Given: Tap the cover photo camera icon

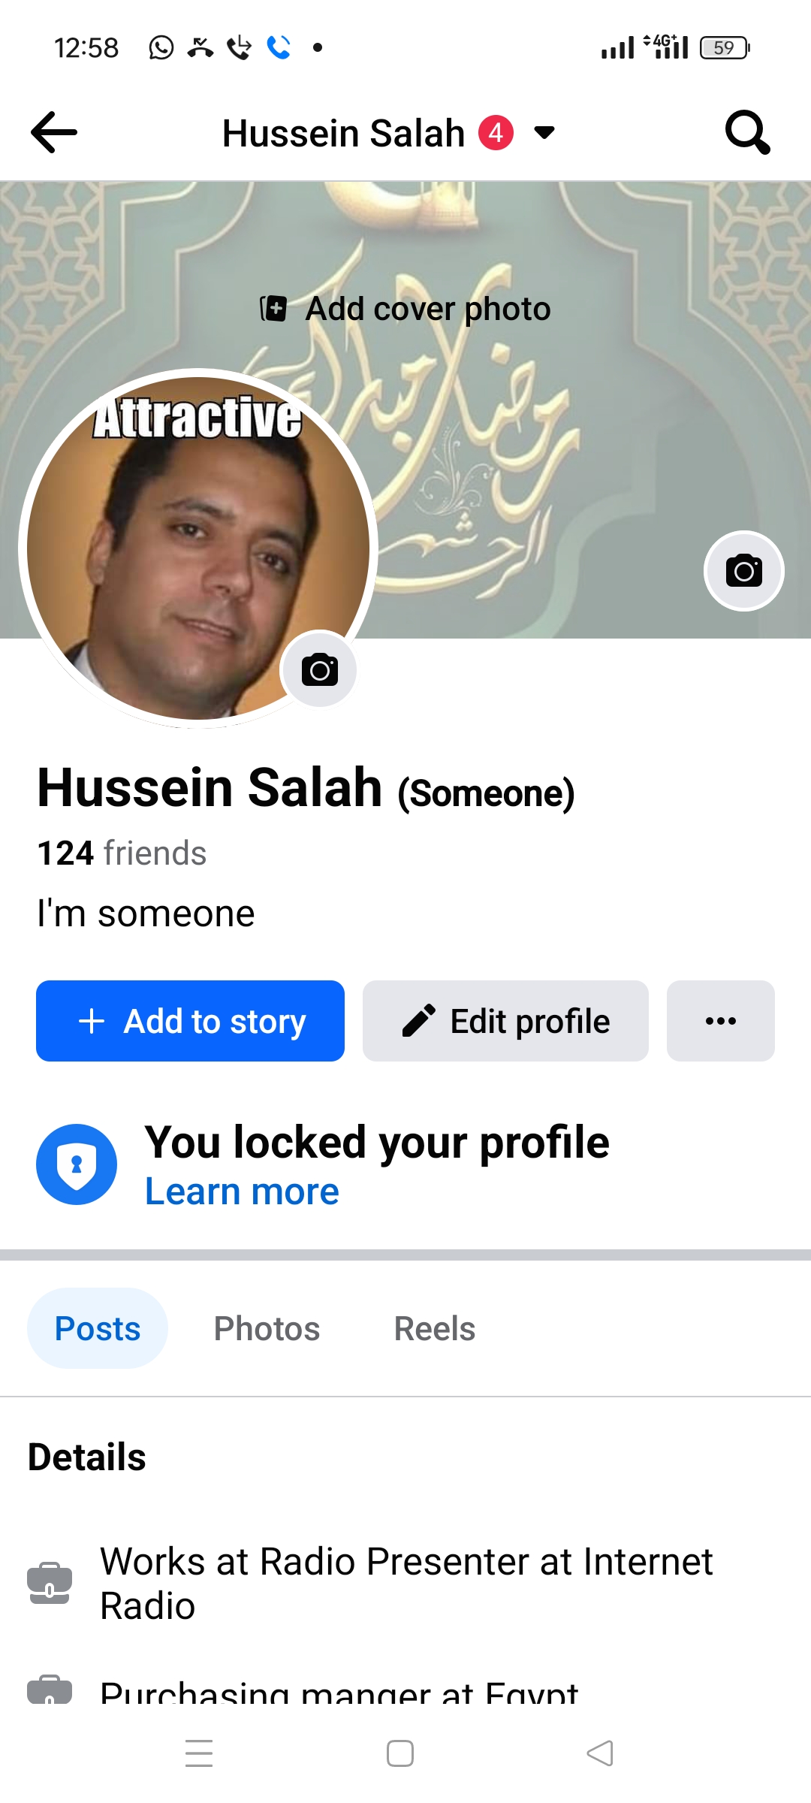Looking at the screenshot, I should point(744,571).
